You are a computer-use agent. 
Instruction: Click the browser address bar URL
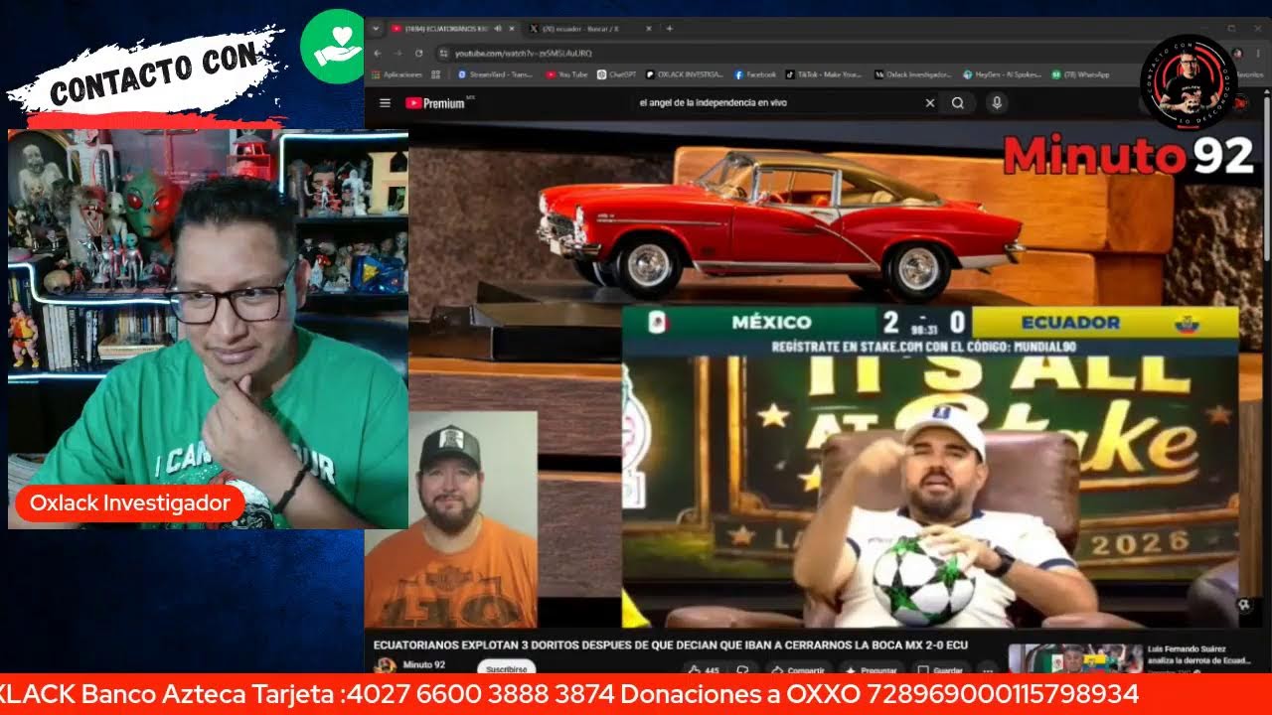[x=524, y=53]
